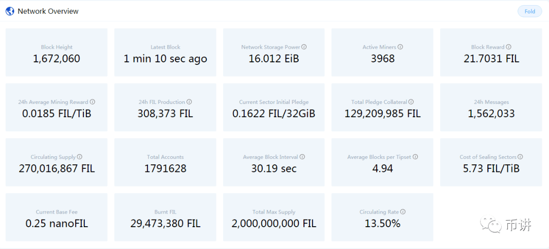Screen dimensions: 549x249
Task: Click info icon next to Network Storage Power
Action: (304, 47)
